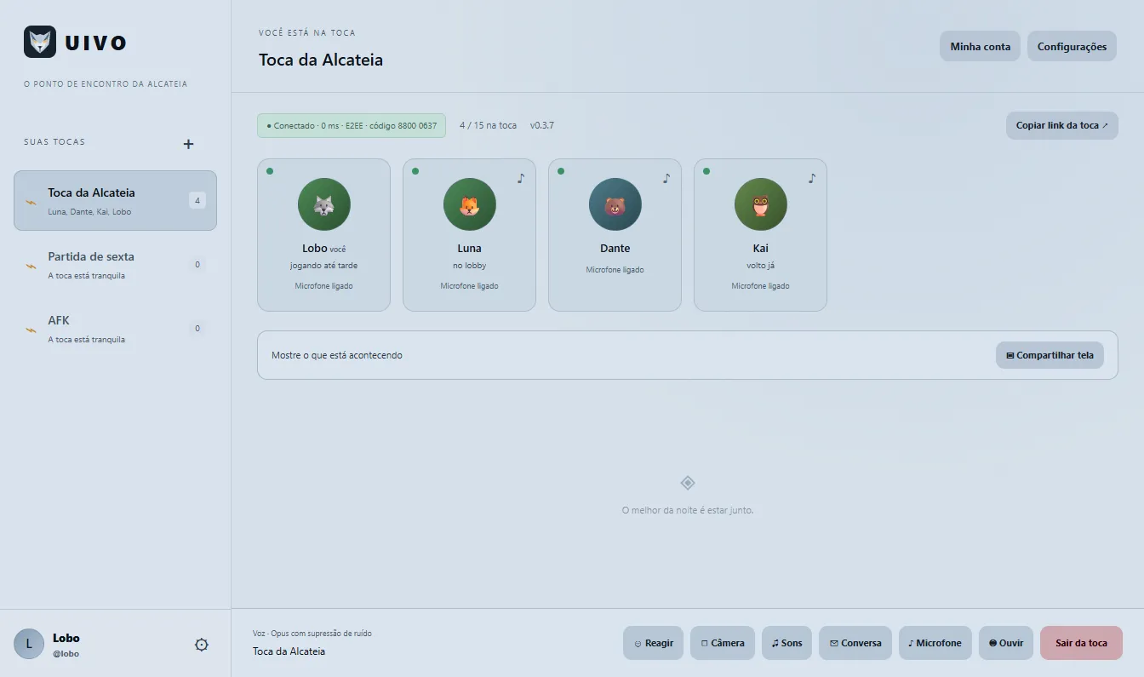Click the L user avatar in sidebar footer
This screenshot has width=1144, height=677.
pyautogui.click(x=29, y=645)
